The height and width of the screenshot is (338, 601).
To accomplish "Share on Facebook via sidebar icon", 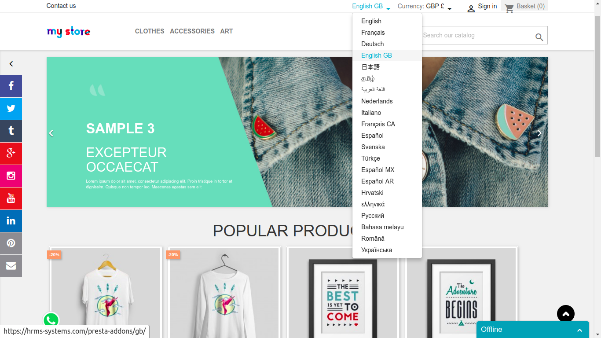I will point(11,86).
